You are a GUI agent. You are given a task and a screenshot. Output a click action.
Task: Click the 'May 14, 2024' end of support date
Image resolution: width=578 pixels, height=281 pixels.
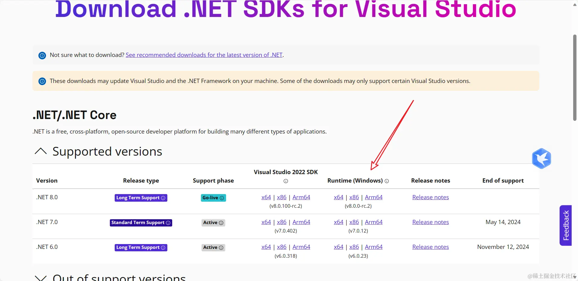point(503,222)
